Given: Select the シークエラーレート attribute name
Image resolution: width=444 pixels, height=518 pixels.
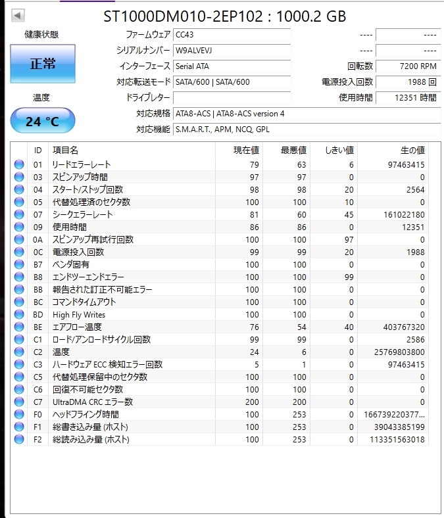Looking at the screenshot, I should (x=83, y=215).
